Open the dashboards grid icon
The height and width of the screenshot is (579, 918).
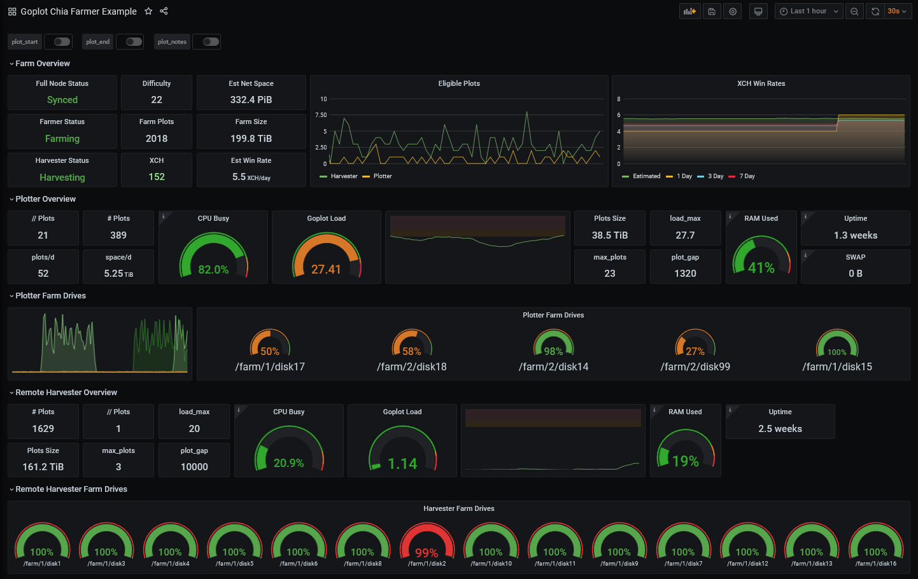12,11
